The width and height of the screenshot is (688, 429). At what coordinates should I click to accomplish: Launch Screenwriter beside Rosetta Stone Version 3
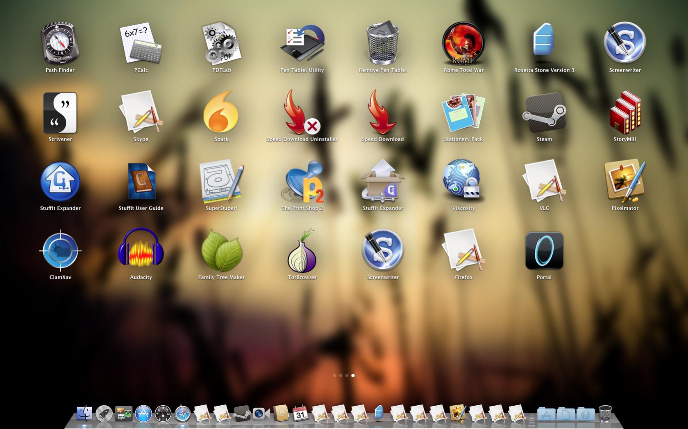(x=625, y=43)
